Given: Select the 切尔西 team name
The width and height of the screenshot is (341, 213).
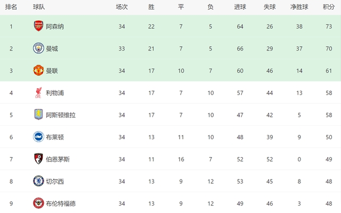Looking at the screenshot, I should pyautogui.click(x=55, y=181).
